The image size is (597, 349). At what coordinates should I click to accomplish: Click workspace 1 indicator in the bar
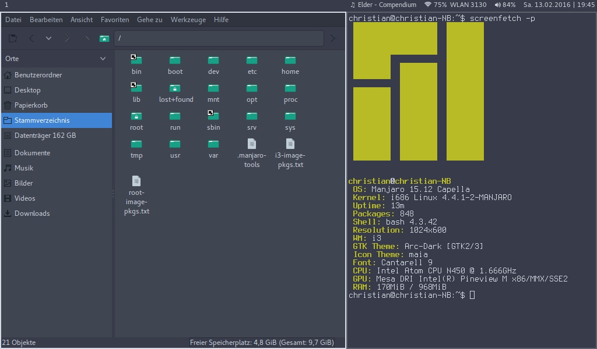tap(6, 5)
